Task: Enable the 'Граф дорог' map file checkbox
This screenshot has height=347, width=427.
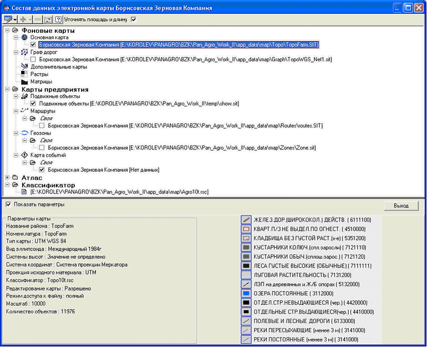Action: pyautogui.click(x=34, y=59)
